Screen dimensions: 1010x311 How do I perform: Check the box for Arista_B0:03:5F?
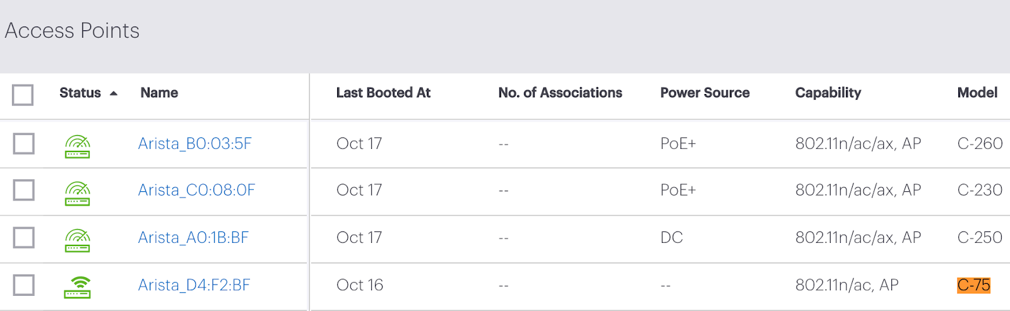click(24, 144)
